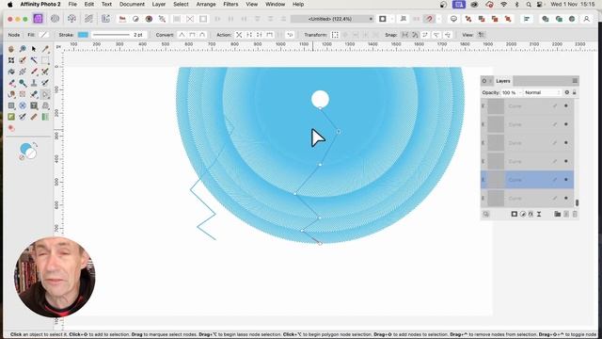Open the Document menu
Image resolution: width=602 pixels, height=339 pixels.
(x=132, y=4)
